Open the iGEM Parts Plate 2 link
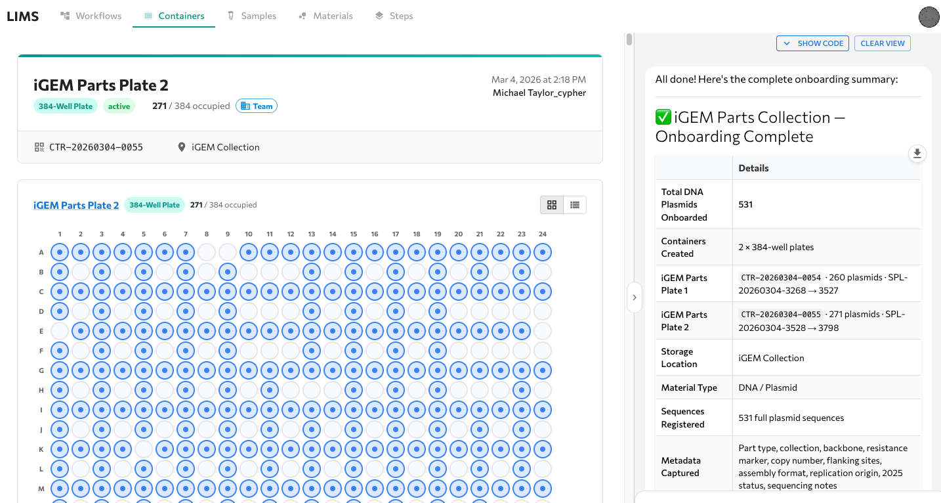The height and width of the screenshot is (503, 941). (x=76, y=205)
